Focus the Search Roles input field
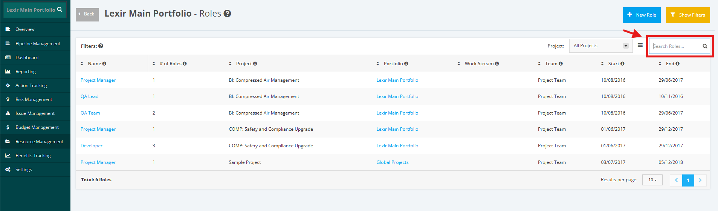Screen dimensions: 718x211 point(677,46)
